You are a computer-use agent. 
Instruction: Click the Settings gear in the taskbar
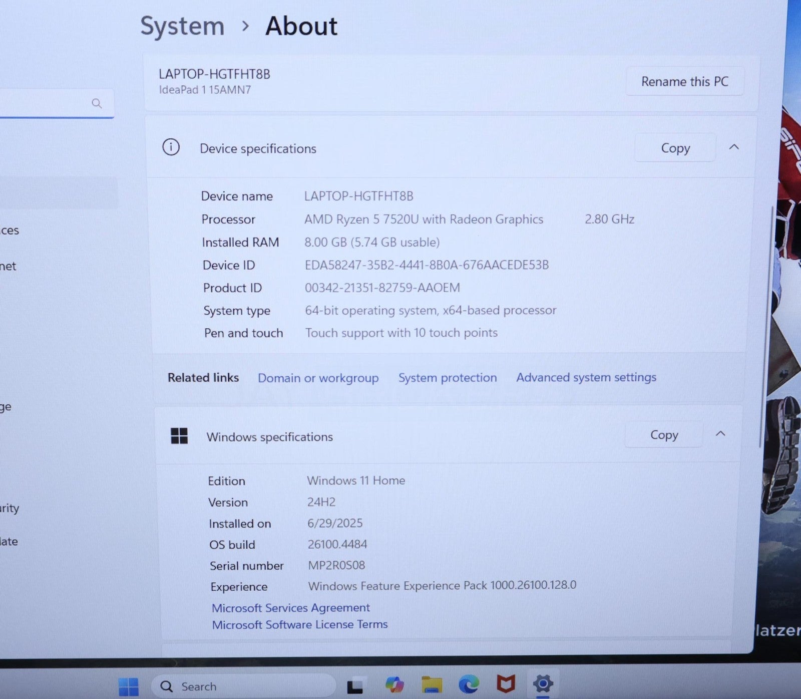[x=543, y=683]
